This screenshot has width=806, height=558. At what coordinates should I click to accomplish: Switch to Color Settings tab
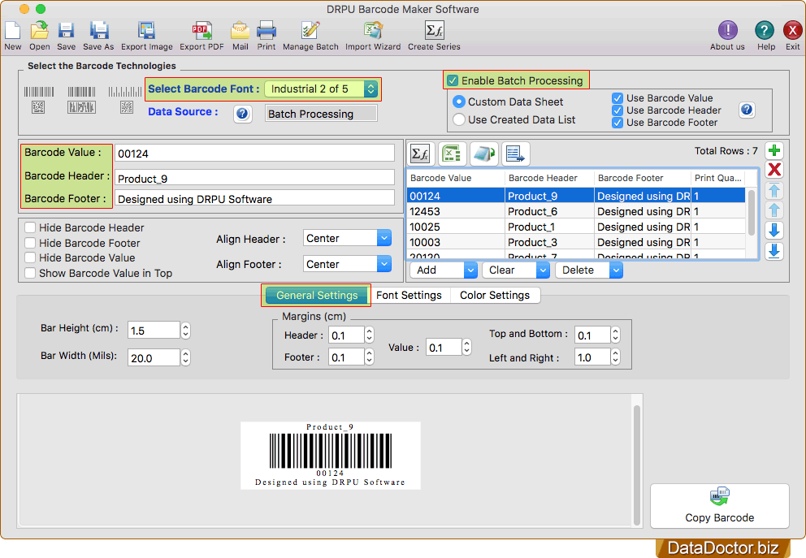pos(495,296)
